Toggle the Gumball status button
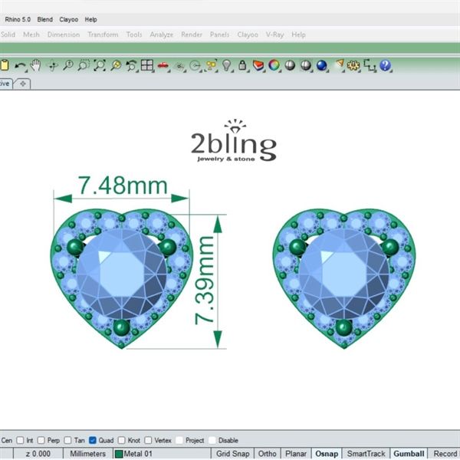Image resolution: width=460 pixels, height=460 pixels. click(x=409, y=454)
